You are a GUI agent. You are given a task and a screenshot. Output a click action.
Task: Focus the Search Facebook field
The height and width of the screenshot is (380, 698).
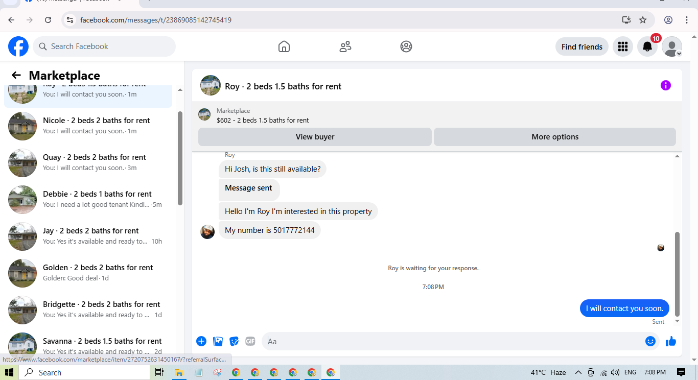coord(104,46)
